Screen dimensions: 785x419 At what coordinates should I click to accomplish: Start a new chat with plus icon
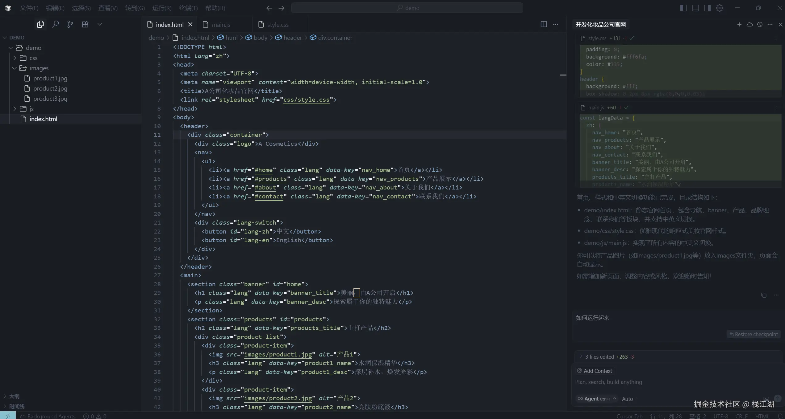pyautogui.click(x=739, y=24)
